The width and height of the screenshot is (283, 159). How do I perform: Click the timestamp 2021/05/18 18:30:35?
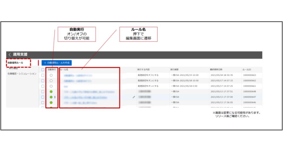[222, 75]
